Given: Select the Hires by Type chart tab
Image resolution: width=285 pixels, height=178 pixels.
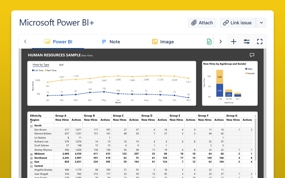Looking at the screenshot, I should click(41, 65).
